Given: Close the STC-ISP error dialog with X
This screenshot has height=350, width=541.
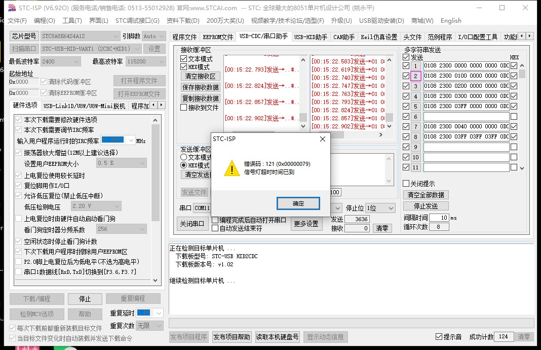Looking at the screenshot, I should [x=323, y=139].
